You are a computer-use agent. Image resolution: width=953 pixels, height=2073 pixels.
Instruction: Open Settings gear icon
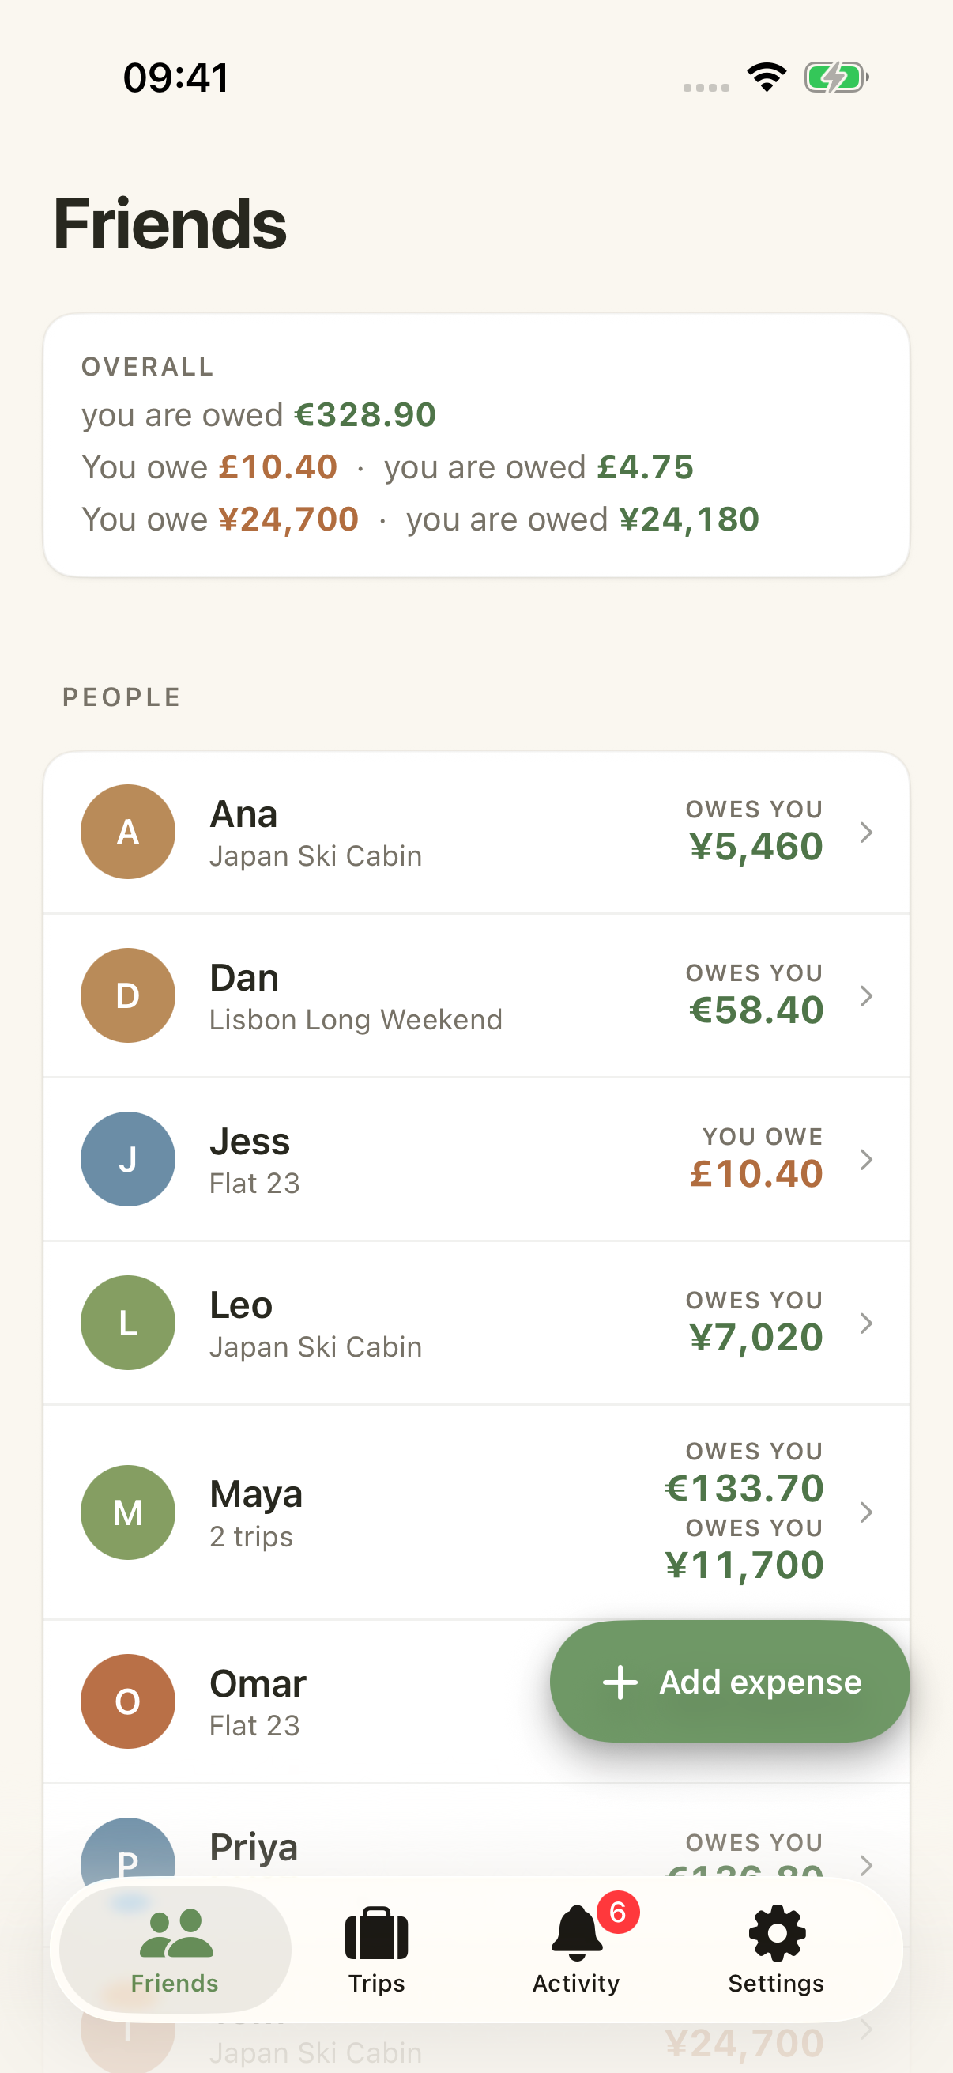point(777,1933)
